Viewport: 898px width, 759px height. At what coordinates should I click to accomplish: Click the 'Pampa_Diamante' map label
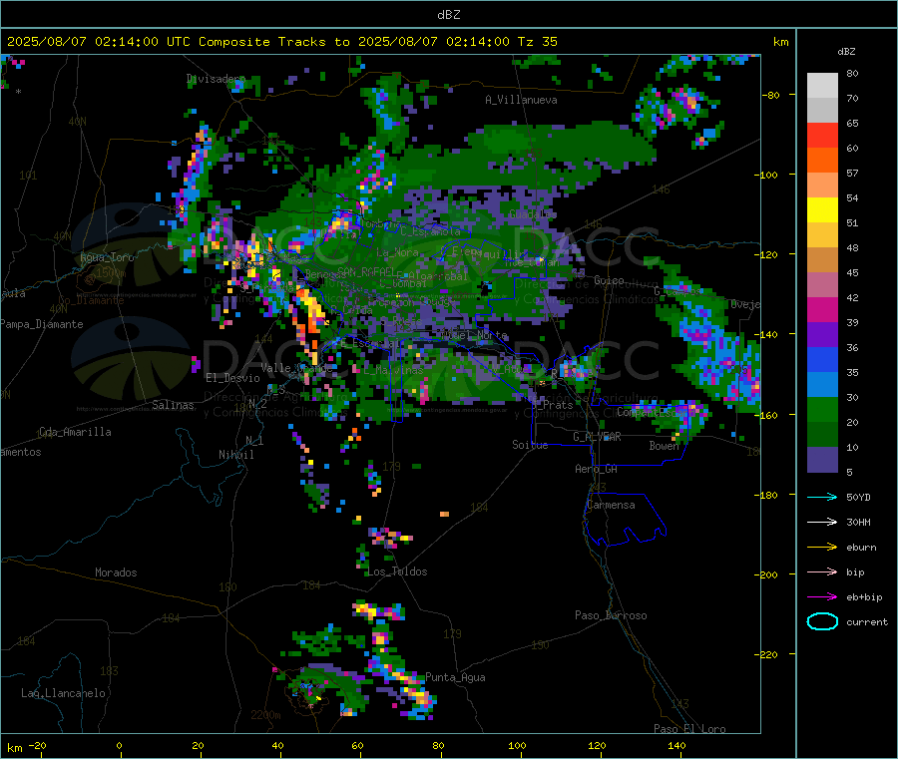tap(41, 324)
